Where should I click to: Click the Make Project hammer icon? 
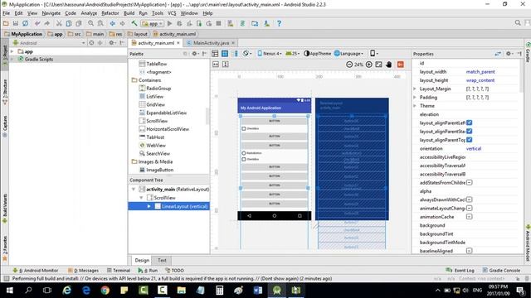point(134,23)
